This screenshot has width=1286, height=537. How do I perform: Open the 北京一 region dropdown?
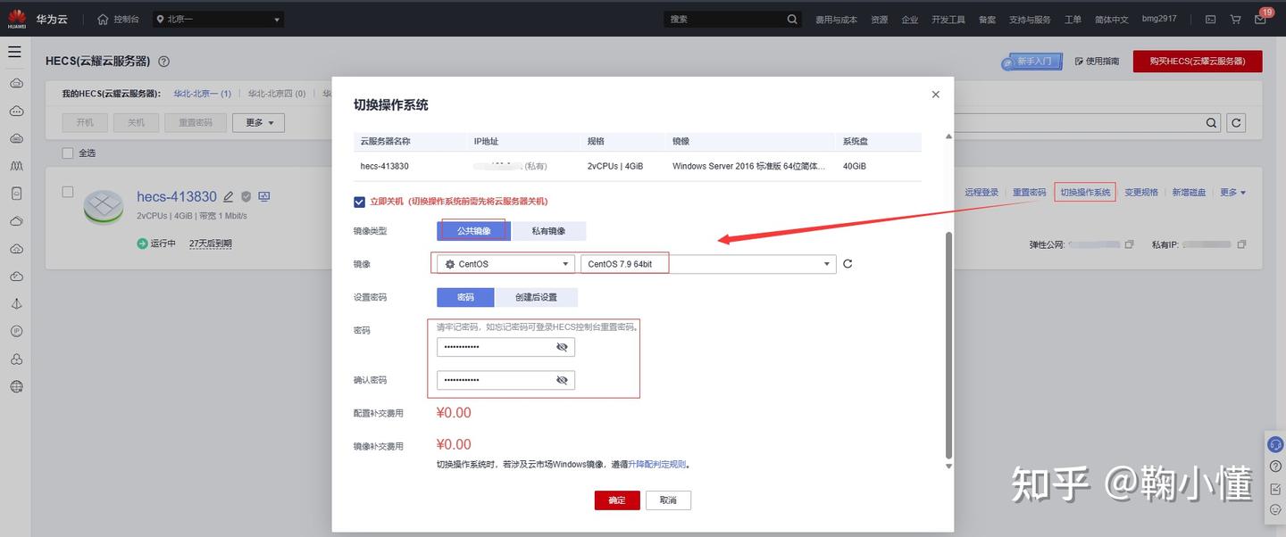[x=218, y=19]
